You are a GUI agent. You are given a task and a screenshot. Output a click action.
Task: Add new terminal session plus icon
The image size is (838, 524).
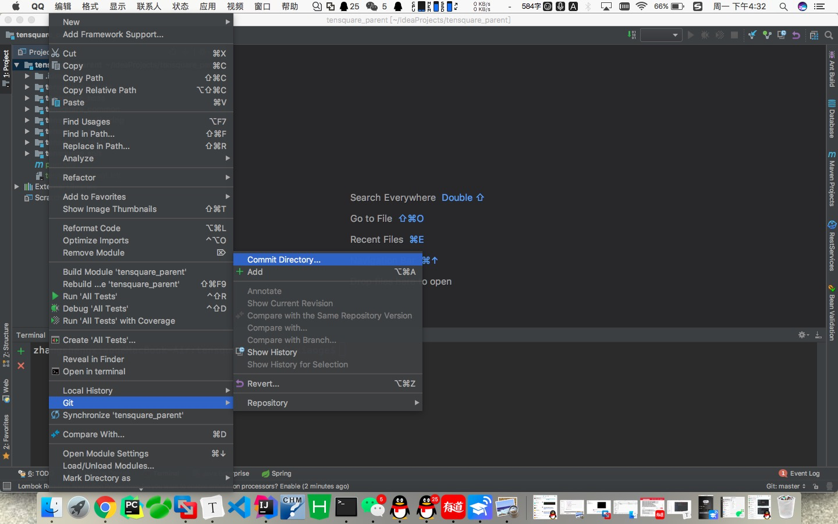coord(21,351)
